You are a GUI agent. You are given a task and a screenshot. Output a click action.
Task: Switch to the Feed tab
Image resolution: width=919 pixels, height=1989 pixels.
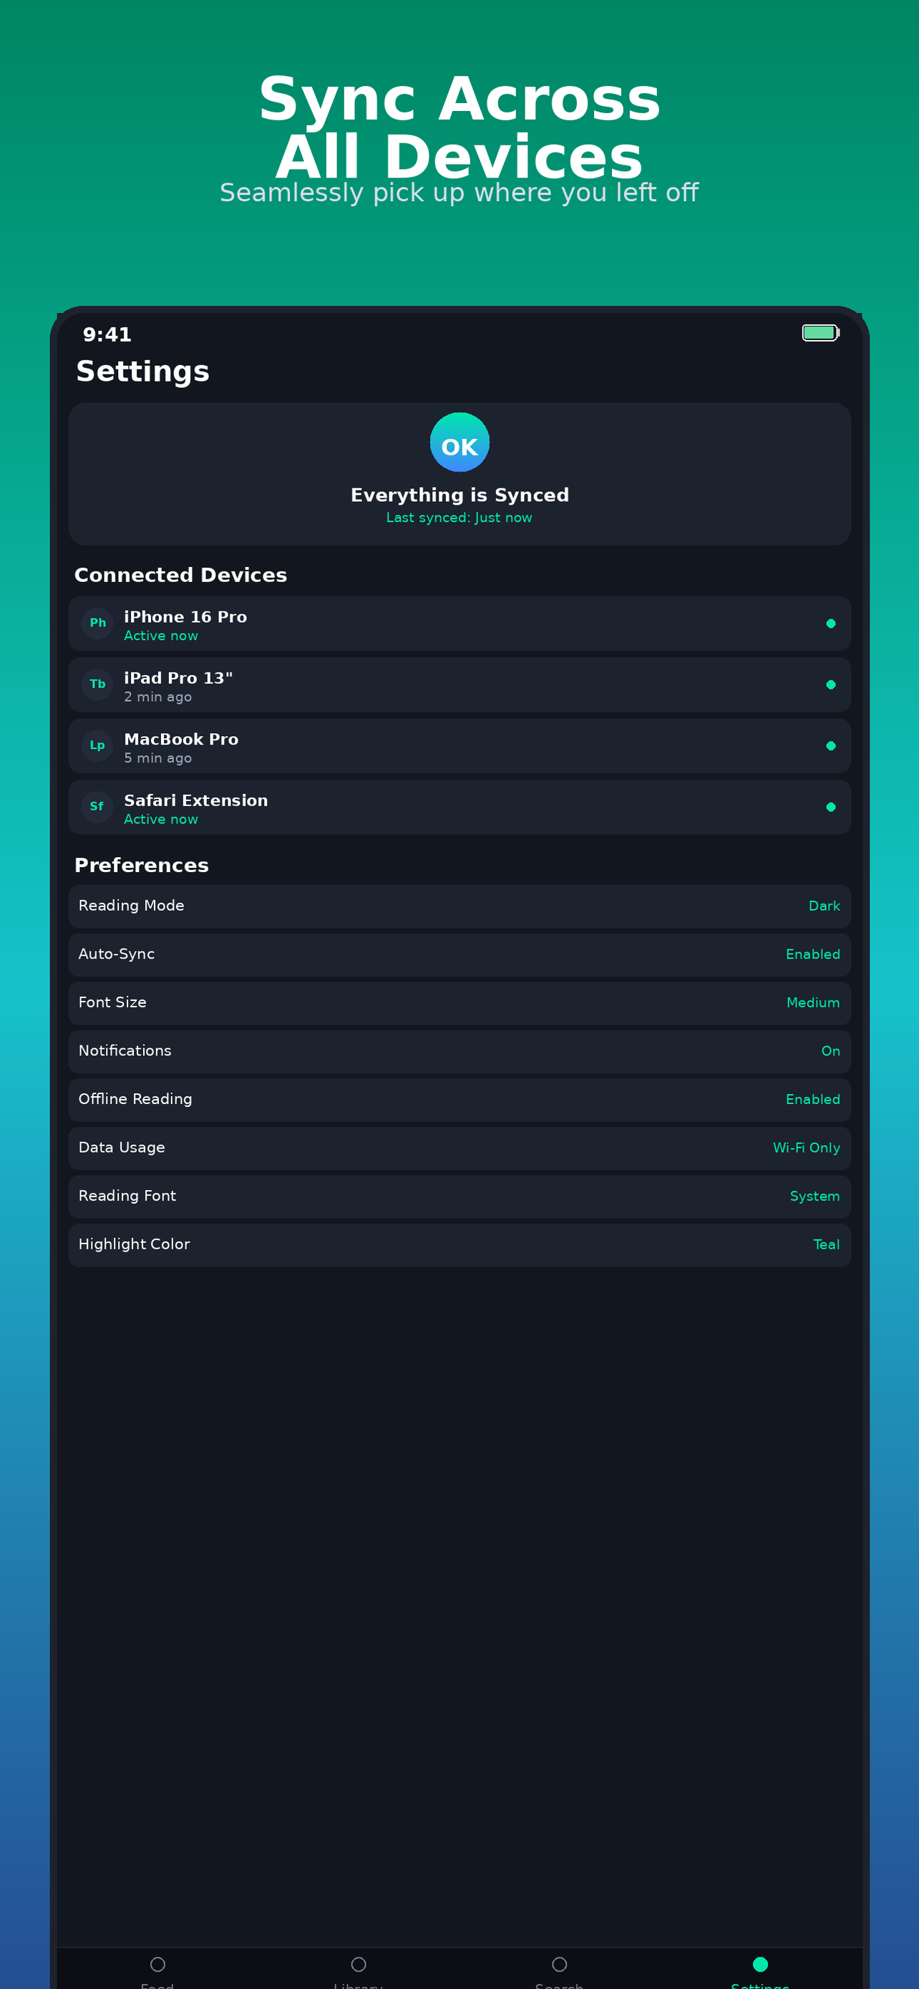(157, 1971)
